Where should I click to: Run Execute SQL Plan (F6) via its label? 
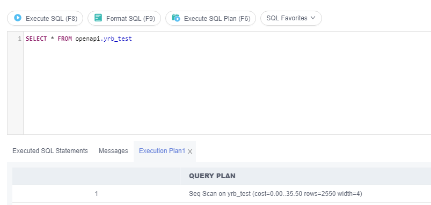[x=217, y=18]
